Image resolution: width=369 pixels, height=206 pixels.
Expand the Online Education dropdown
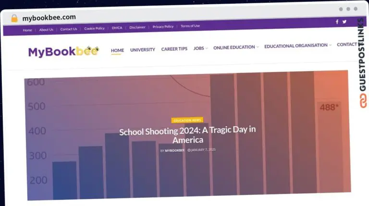click(x=235, y=48)
